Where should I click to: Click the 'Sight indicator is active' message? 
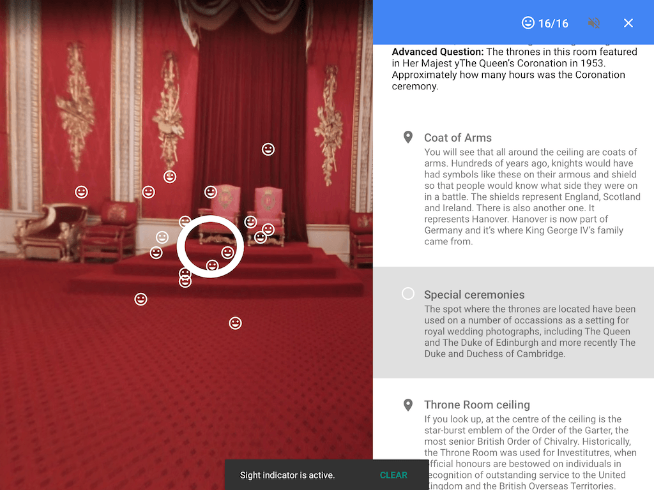287,475
